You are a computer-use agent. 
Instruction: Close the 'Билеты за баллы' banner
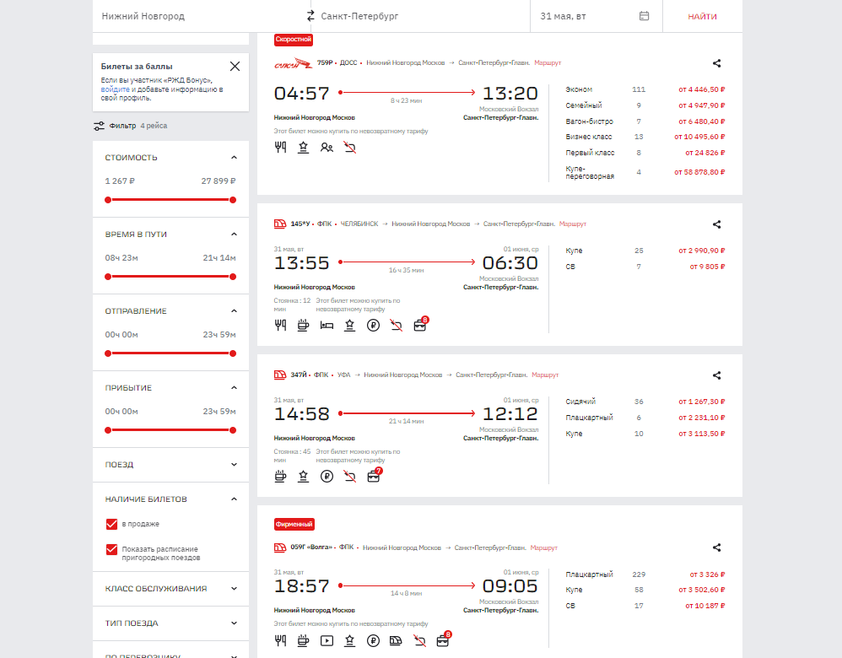pos(235,66)
